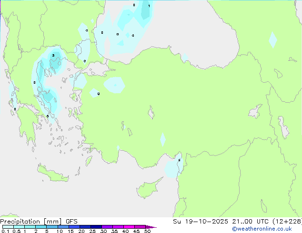Click the 'Precipitation [mm] GFS' title text
Screen dimensions: 302x233
pos(39,222)
